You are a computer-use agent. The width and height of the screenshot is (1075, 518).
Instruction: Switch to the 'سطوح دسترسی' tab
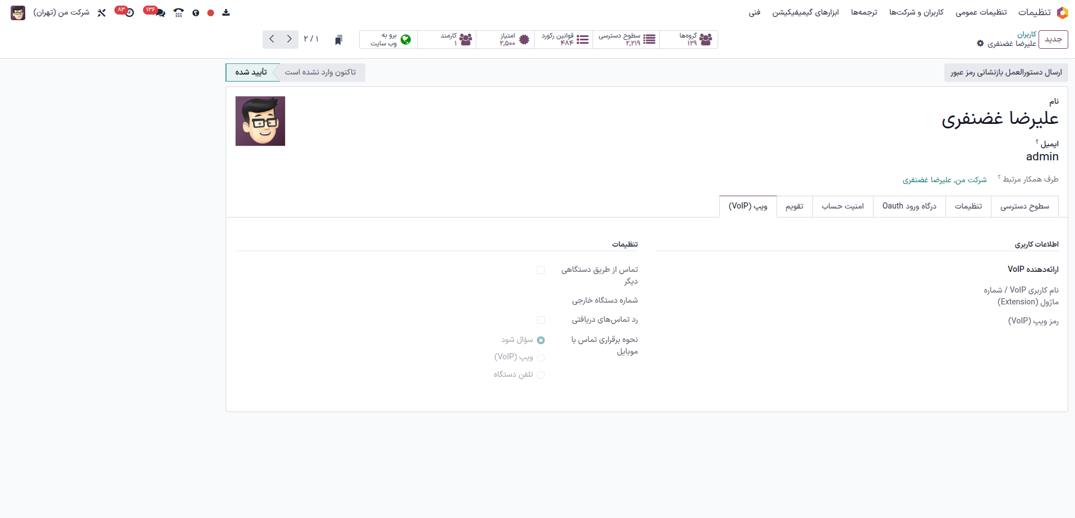[x=1025, y=206]
